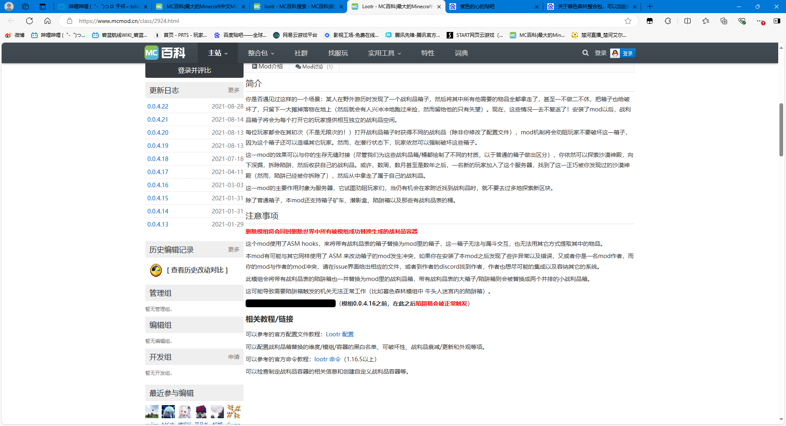
Task: Open the browser sidebar icon
Action: [777, 21]
